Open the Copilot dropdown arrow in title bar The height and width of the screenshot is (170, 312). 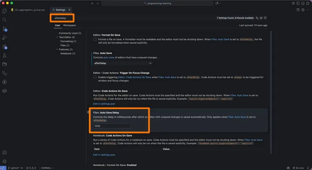point(220,3)
